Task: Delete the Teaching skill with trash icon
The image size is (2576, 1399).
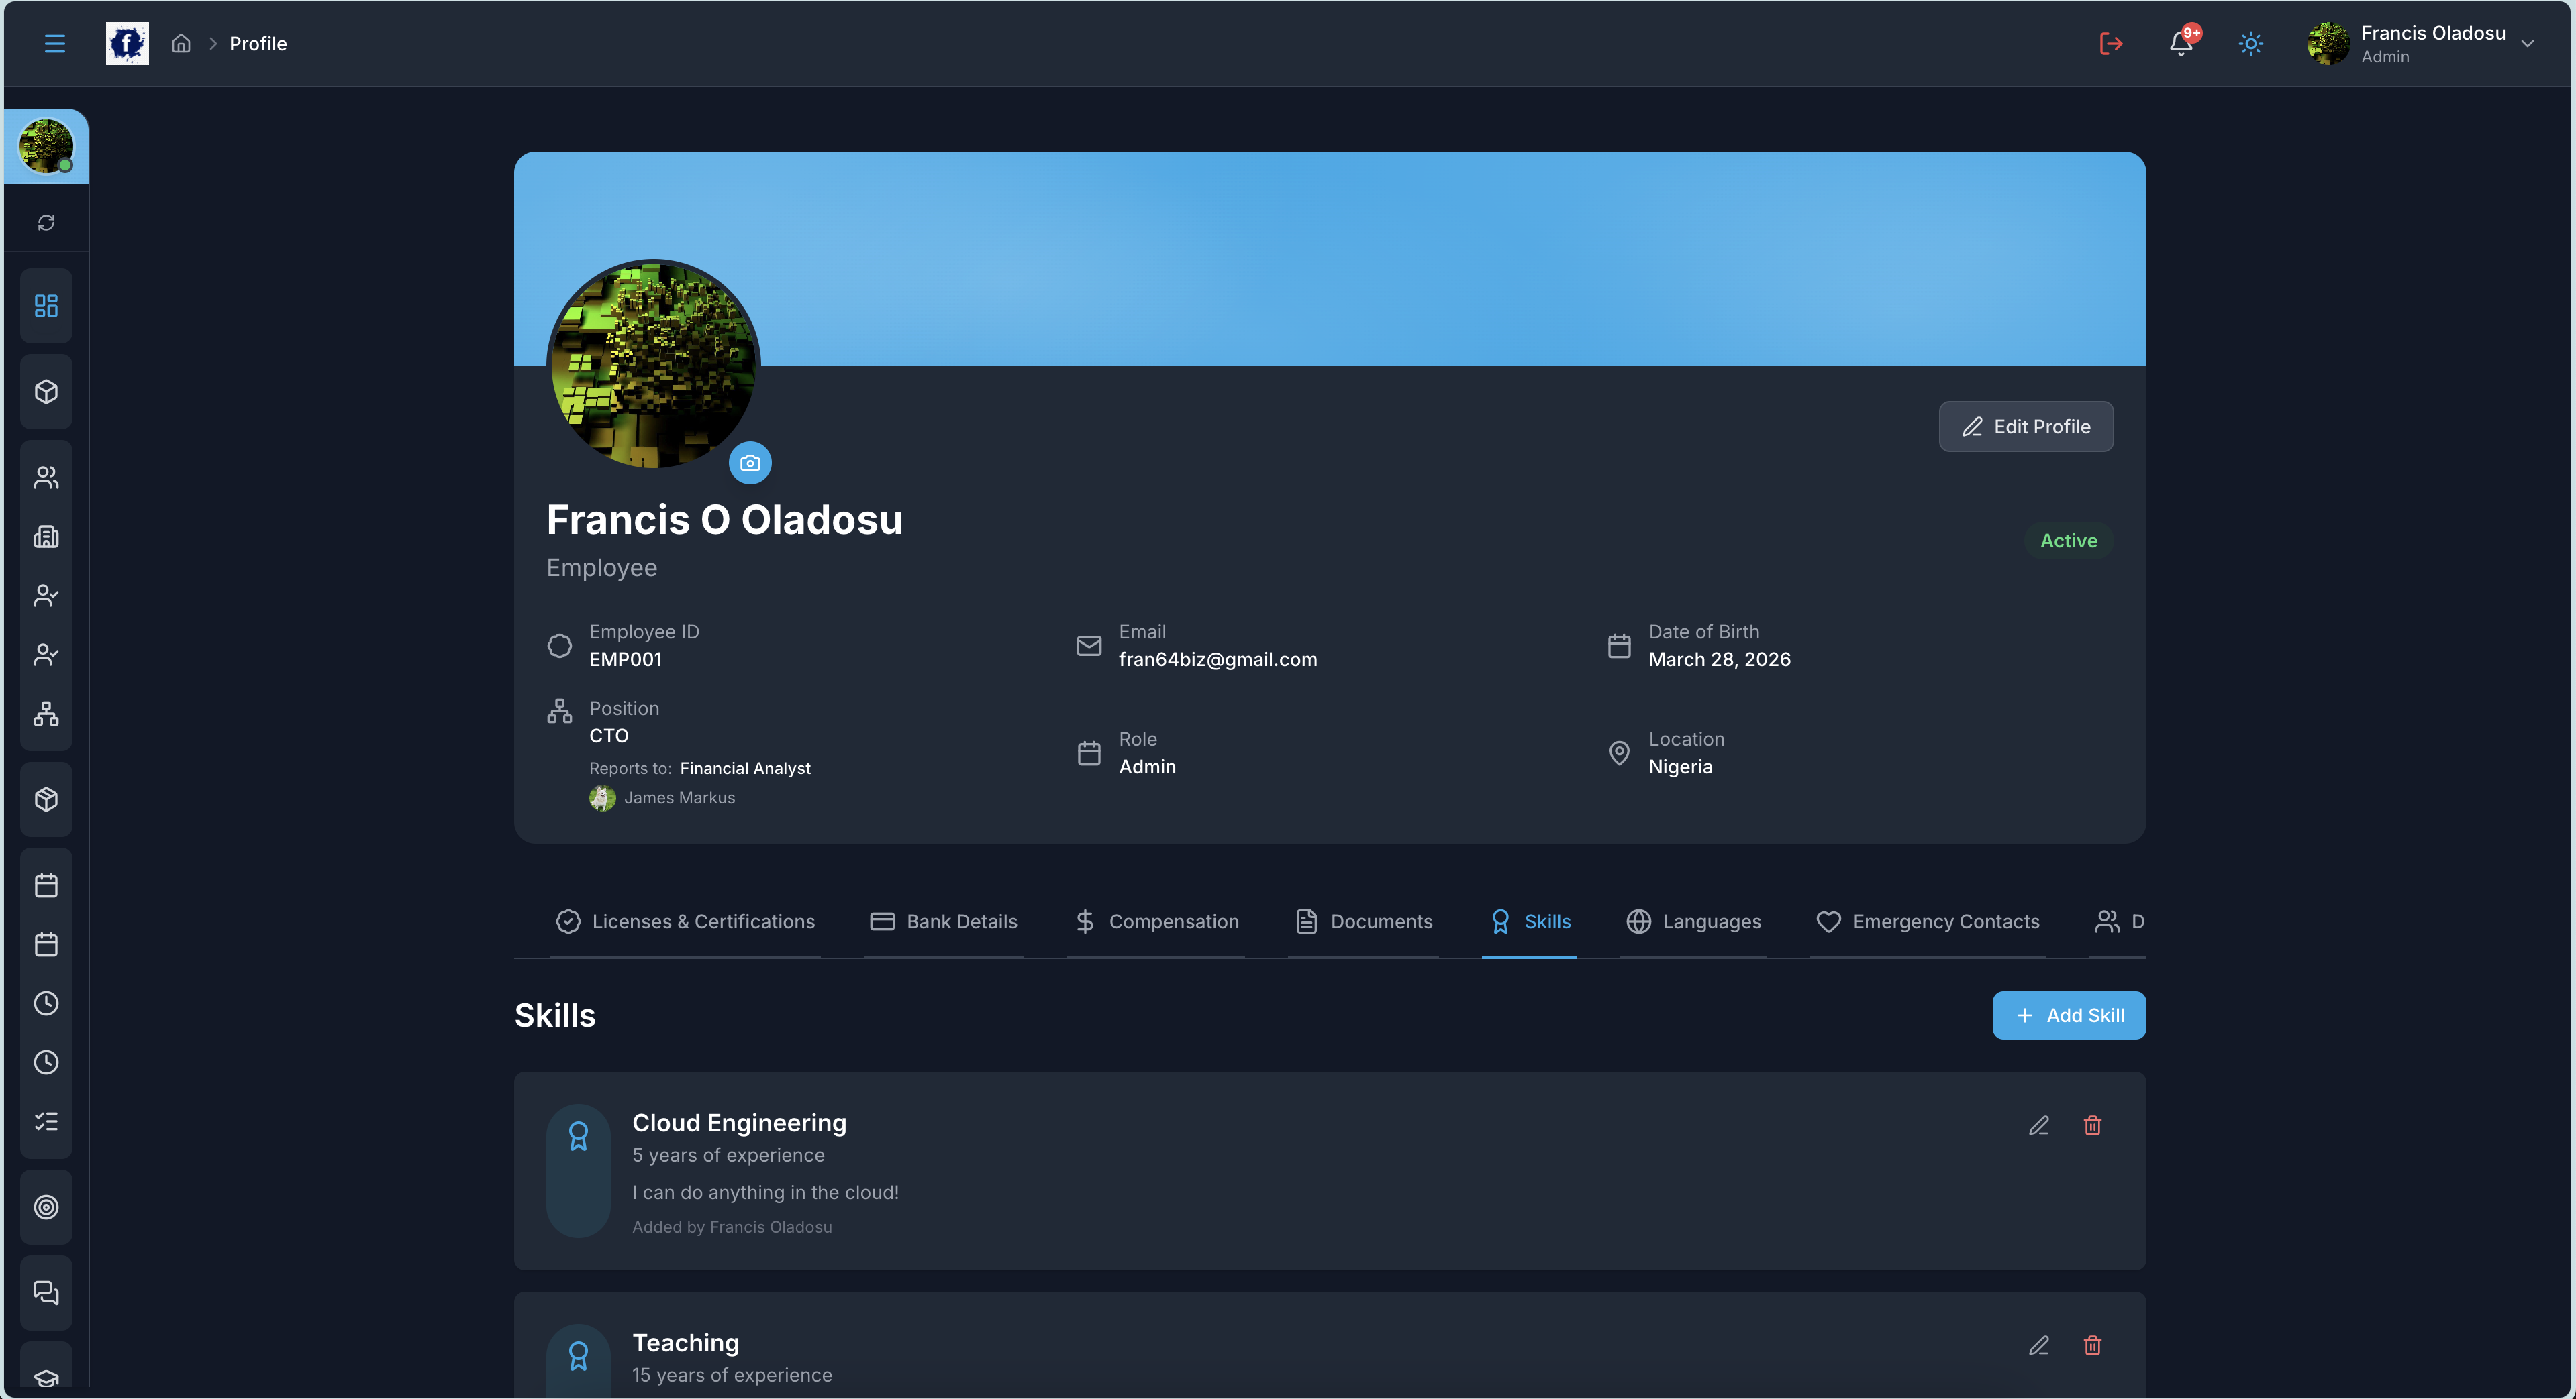Action: click(2092, 1346)
